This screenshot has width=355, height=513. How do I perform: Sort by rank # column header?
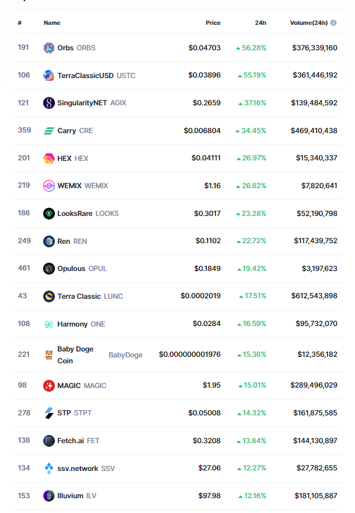(19, 23)
